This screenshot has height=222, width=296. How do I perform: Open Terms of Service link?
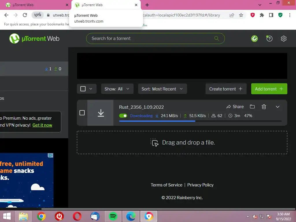[x=166, y=185]
